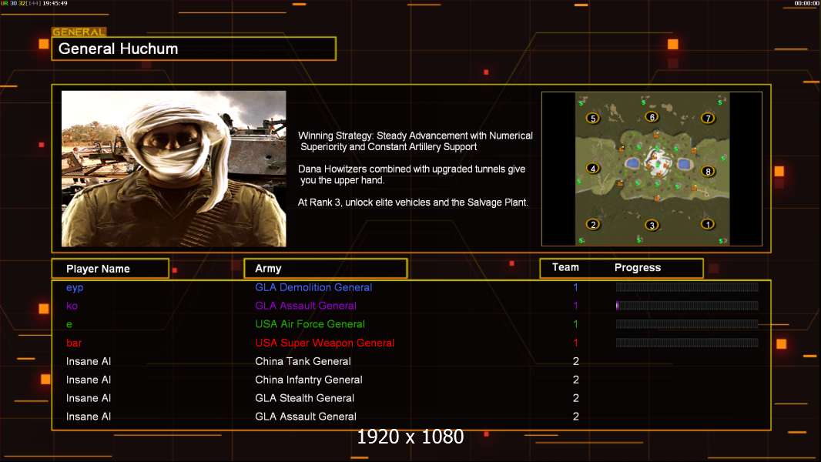Click start position 1 on the minimap
This screenshot has height=462, width=821.
tap(707, 224)
